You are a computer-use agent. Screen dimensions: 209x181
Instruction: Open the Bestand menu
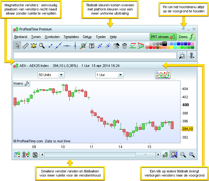(21, 37)
